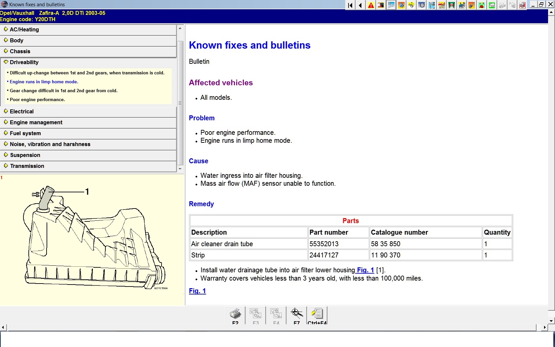Click the F7 magnifier zoom icon
Image resolution: width=555 pixels, height=347 pixels.
(x=296, y=314)
